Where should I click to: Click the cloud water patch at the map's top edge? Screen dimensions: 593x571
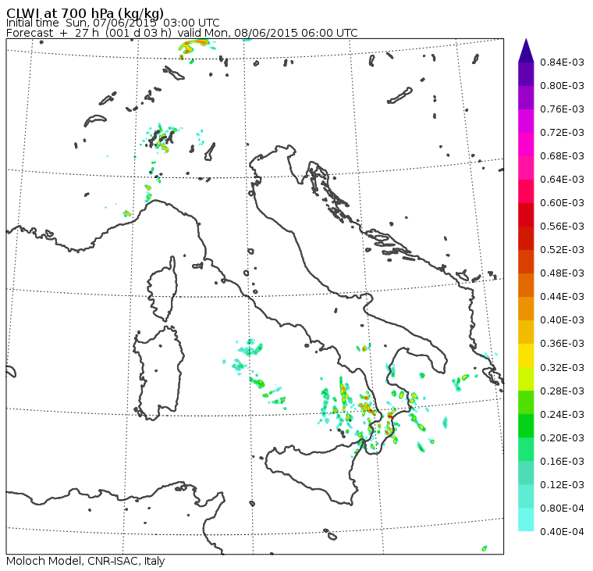pyautogui.click(x=194, y=47)
